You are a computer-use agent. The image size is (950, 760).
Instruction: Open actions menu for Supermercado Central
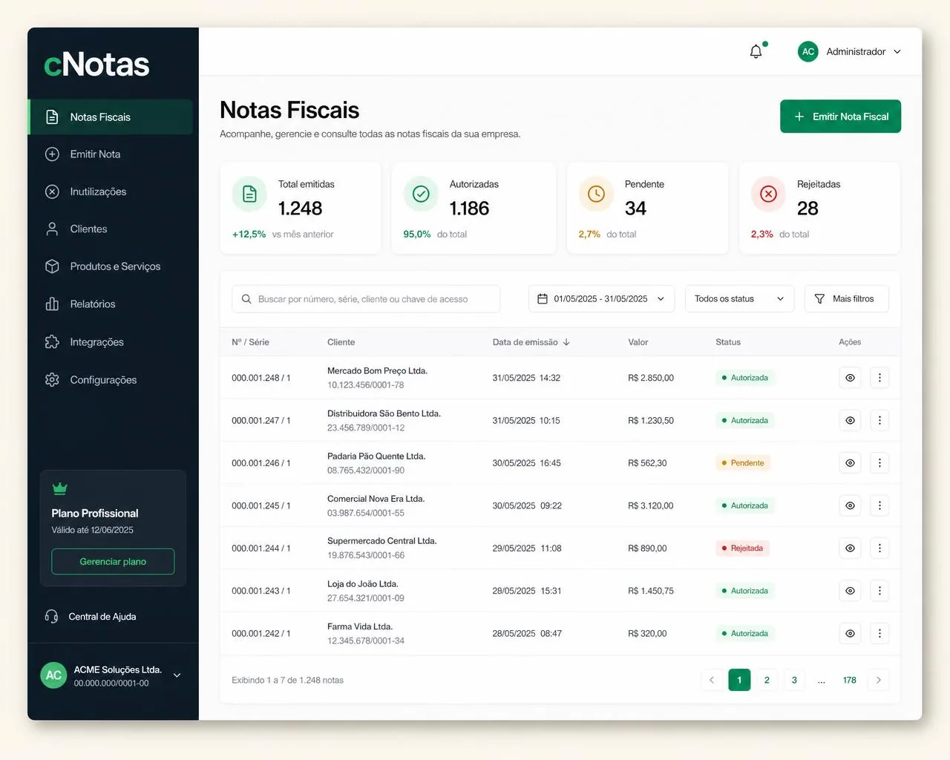[879, 548]
